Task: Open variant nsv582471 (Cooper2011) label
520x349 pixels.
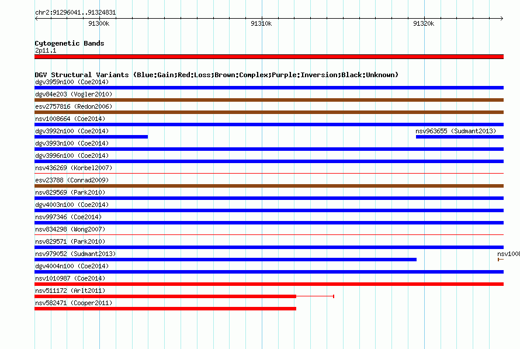Action: (x=74, y=303)
